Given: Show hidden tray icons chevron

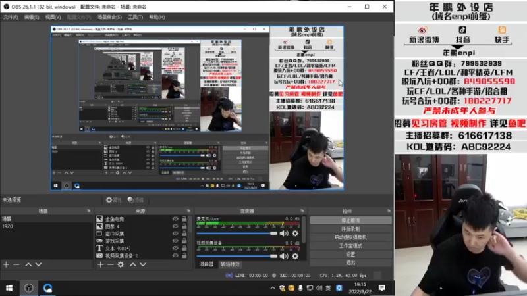Looking at the screenshot, I should point(273,288).
